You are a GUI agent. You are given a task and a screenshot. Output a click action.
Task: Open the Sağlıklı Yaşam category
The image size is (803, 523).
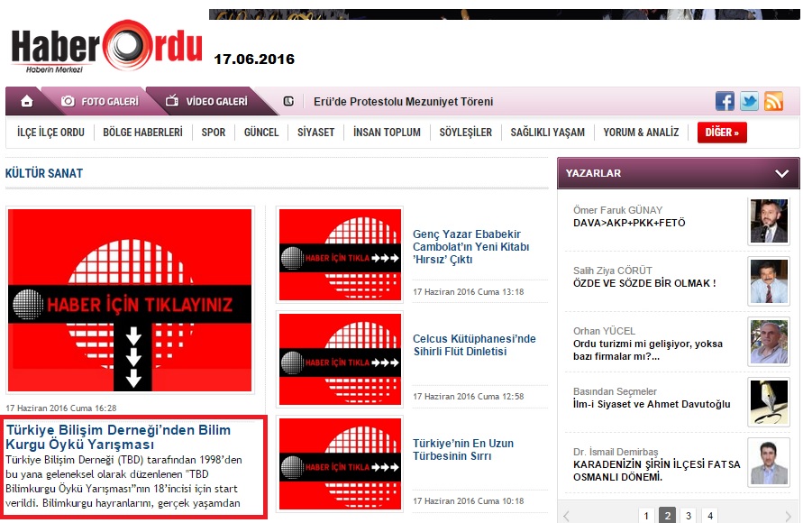pos(547,133)
